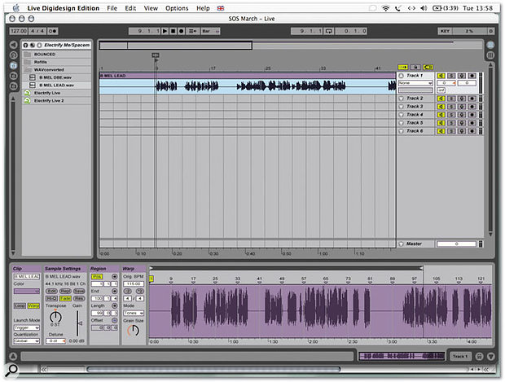Toggle the browser show/hide arrow icon
This screenshot has height=382, width=505.
[13, 45]
